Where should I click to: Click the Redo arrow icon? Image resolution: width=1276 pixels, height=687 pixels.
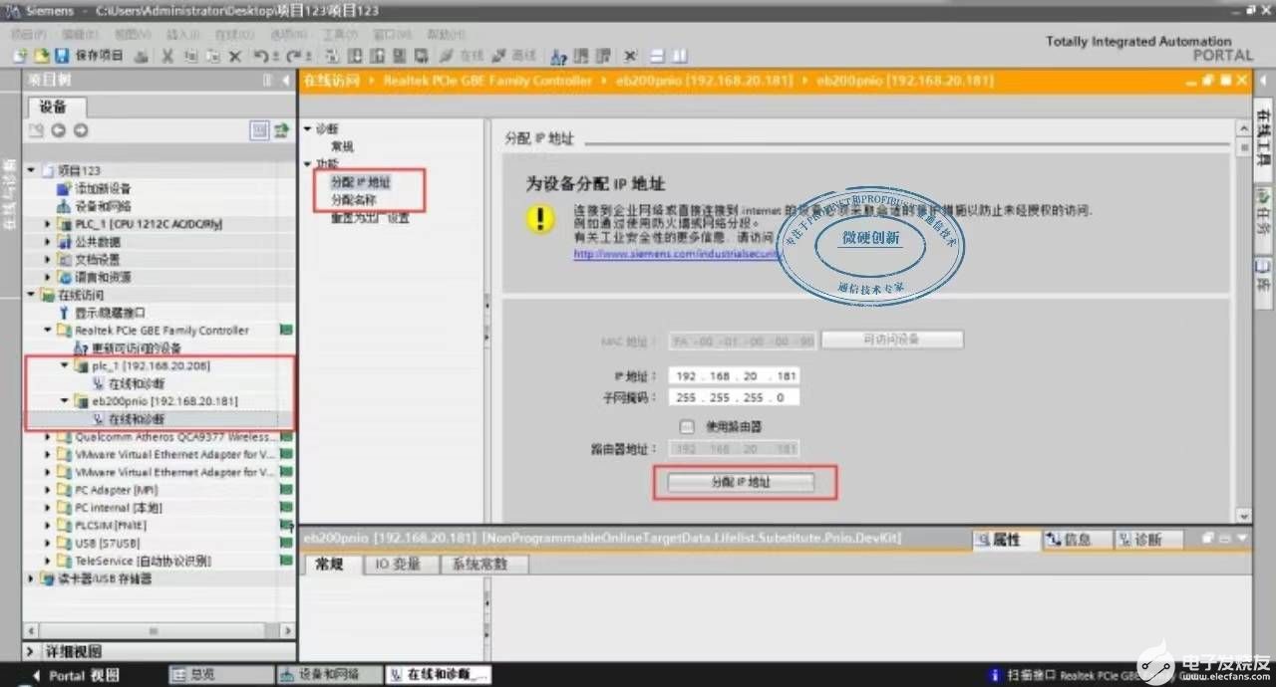[x=296, y=56]
